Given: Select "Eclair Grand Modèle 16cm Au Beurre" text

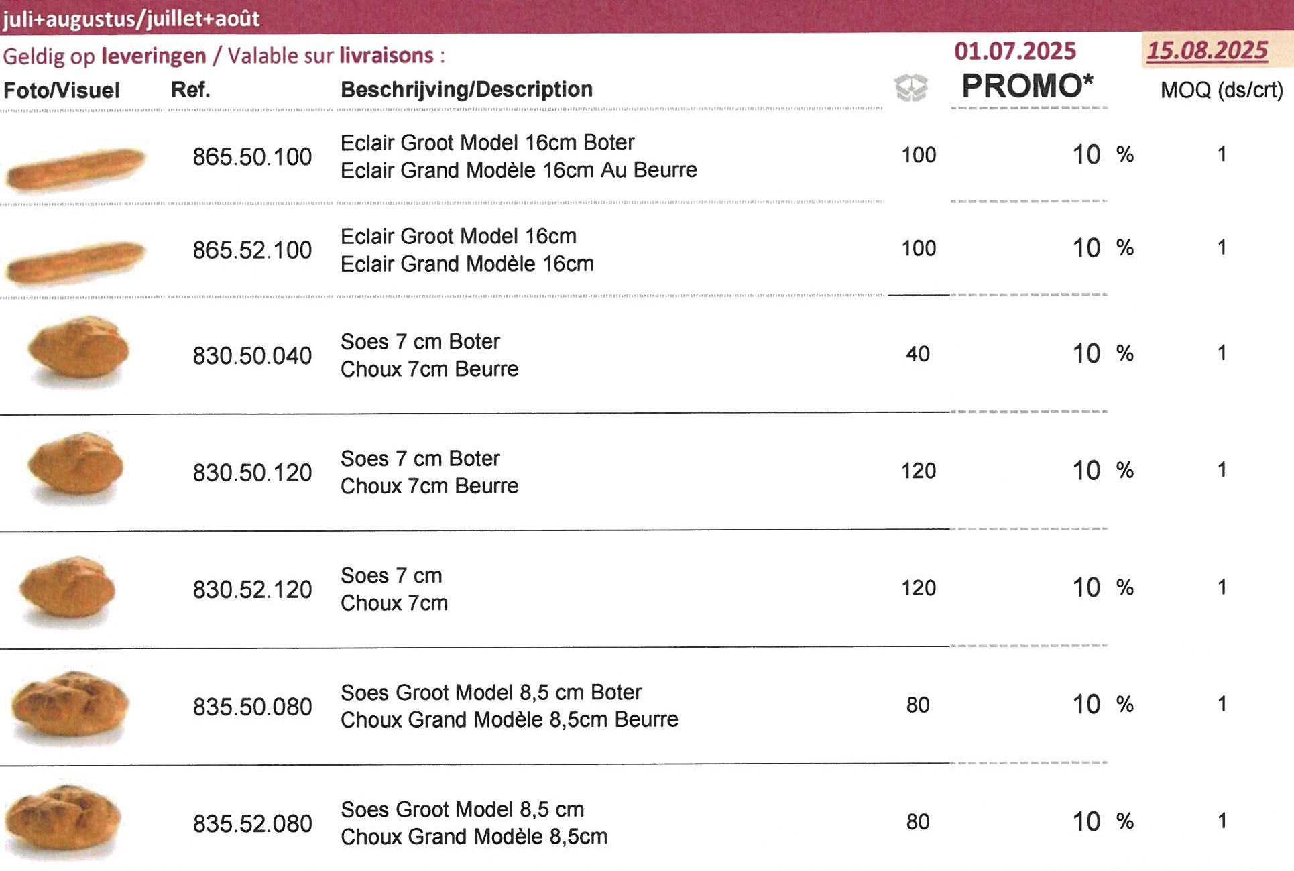Looking at the screenshot, I should [x=518, y=170].
